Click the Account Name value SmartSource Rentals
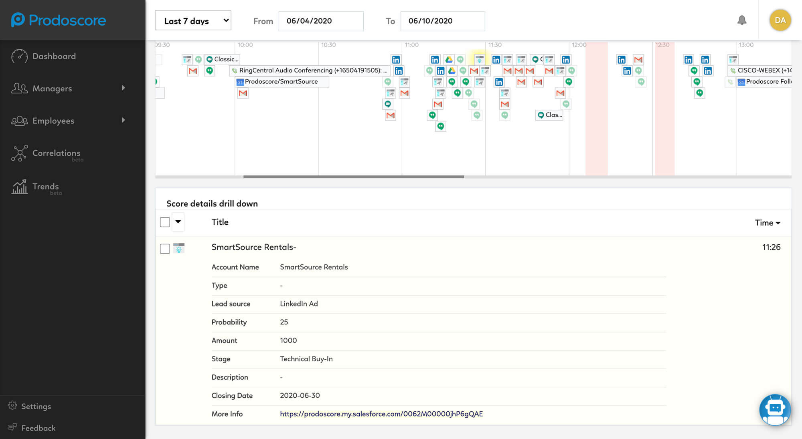The height and width of the screenshot is (439, 802). pos(314,267)
